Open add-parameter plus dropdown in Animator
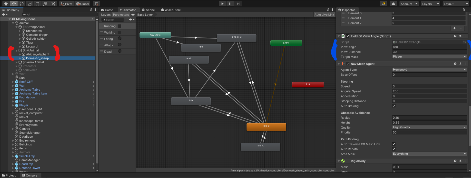 [x=131, y=20]
